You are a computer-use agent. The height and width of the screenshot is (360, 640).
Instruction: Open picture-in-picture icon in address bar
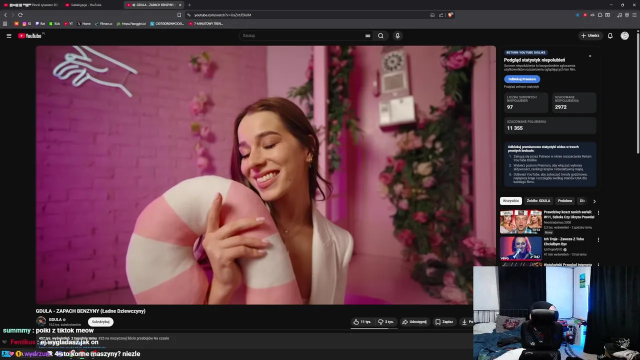432,15
